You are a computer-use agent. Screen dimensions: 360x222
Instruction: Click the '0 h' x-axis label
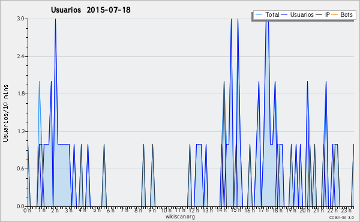[x=28, y=211]
